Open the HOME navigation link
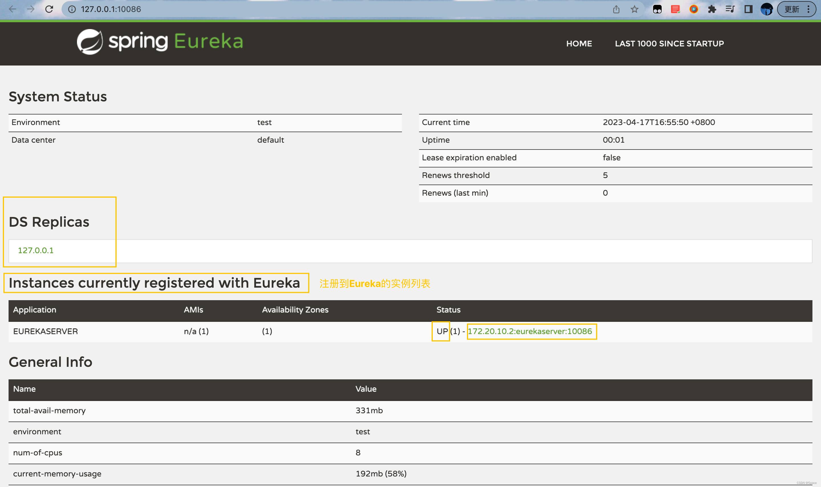Viewport: 821px width, 487px height. (x=579, y=44)
